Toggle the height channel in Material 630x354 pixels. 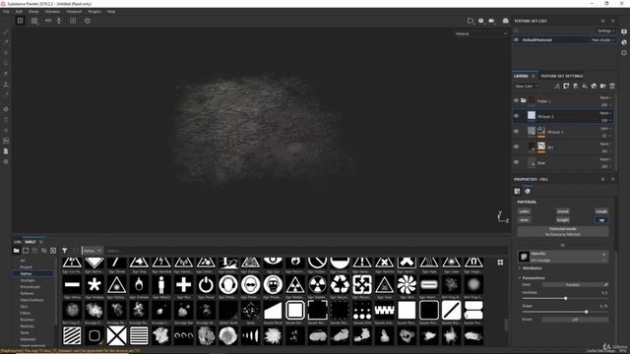(563, 220)
